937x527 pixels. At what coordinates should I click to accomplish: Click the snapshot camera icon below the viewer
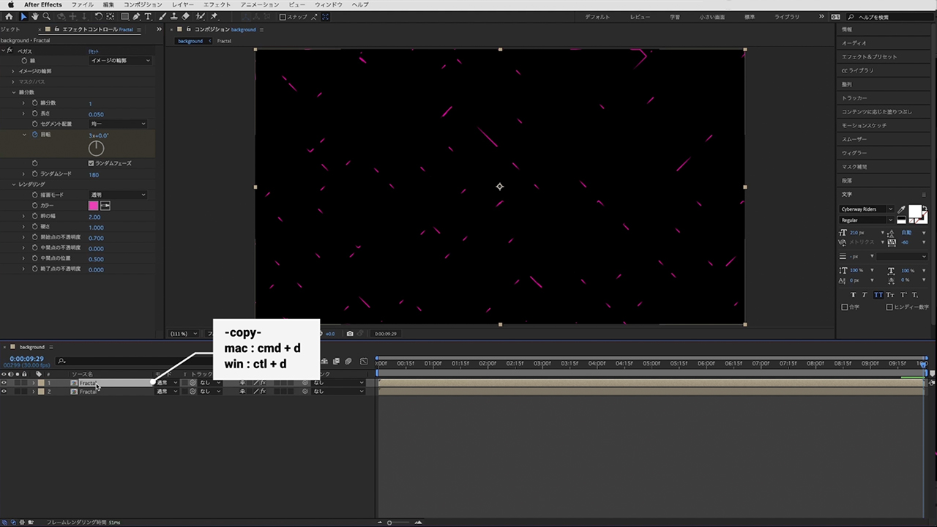350,334
